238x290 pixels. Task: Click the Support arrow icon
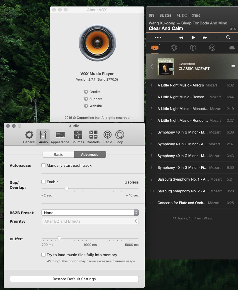click(86, 99)
